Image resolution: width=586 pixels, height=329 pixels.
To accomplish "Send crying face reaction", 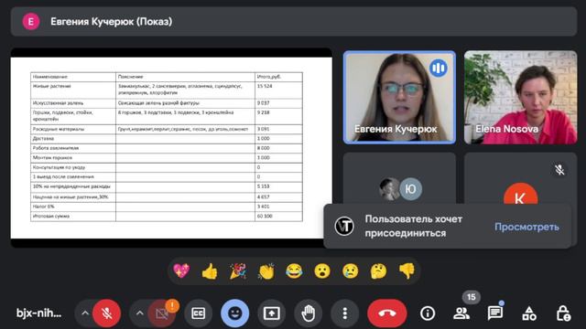I will coord(350,271).
